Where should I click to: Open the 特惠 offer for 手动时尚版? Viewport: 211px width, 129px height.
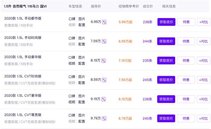click(186, 41)
